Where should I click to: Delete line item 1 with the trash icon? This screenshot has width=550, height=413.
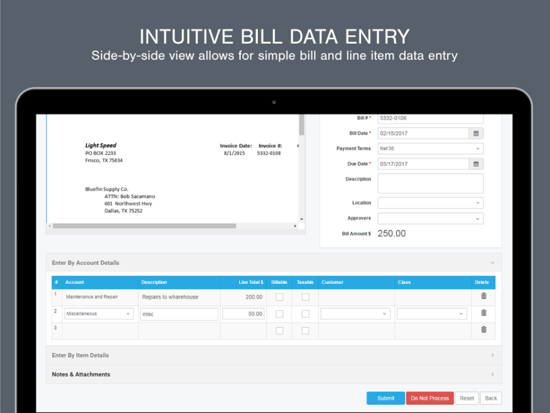[483, 295]
